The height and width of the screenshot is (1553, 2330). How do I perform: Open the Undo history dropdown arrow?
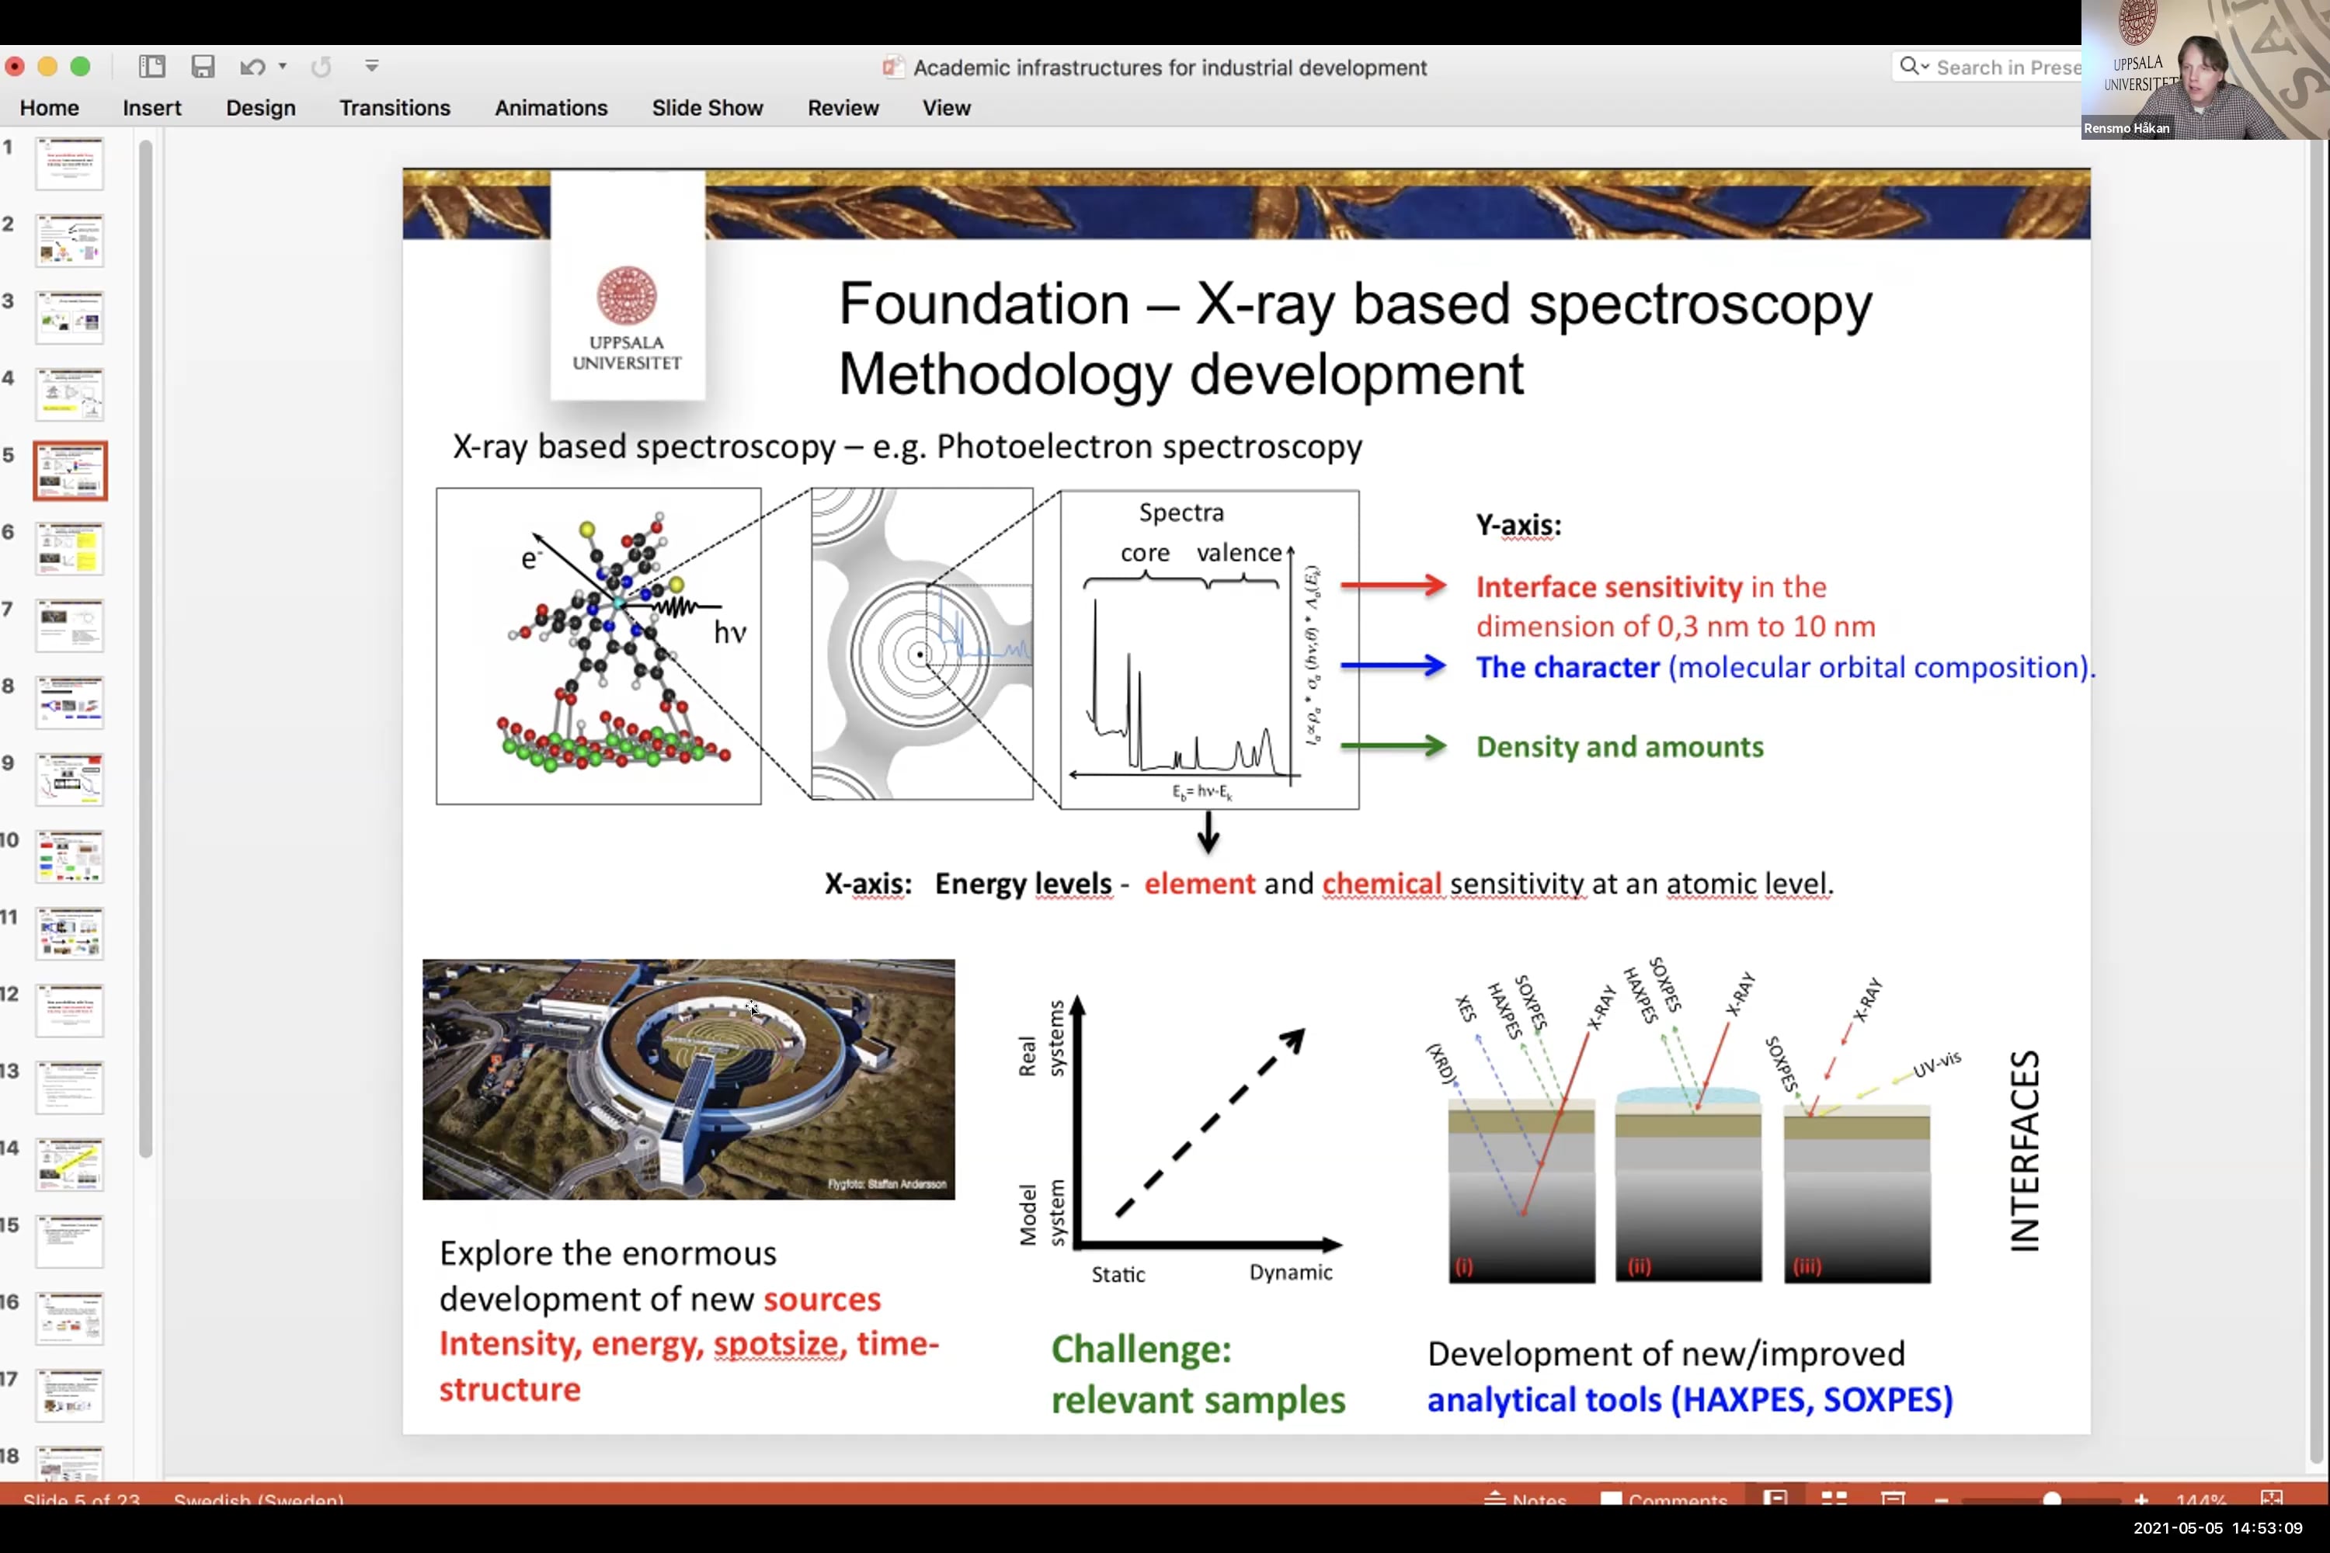(283, 66)
